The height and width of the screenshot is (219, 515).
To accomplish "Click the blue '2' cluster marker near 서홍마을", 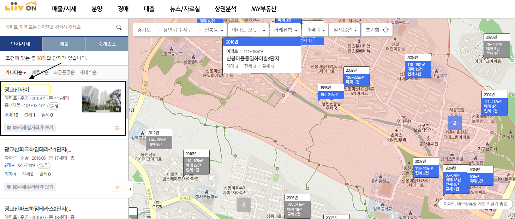I will pos(455,123).
